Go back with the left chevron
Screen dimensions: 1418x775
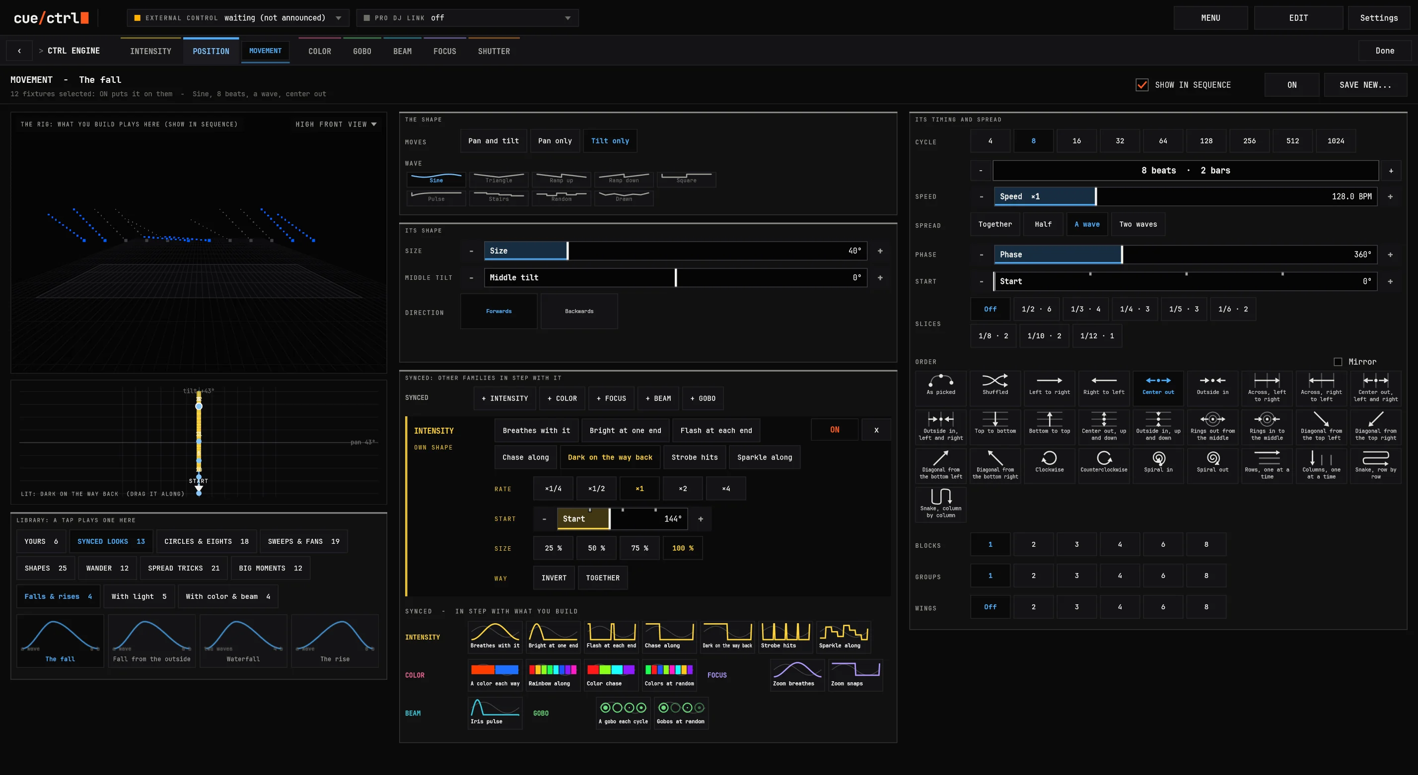coord(19,51)
